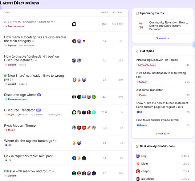Click 'multi-lingual' tag
195x181 pixels.
pos(54,114)
